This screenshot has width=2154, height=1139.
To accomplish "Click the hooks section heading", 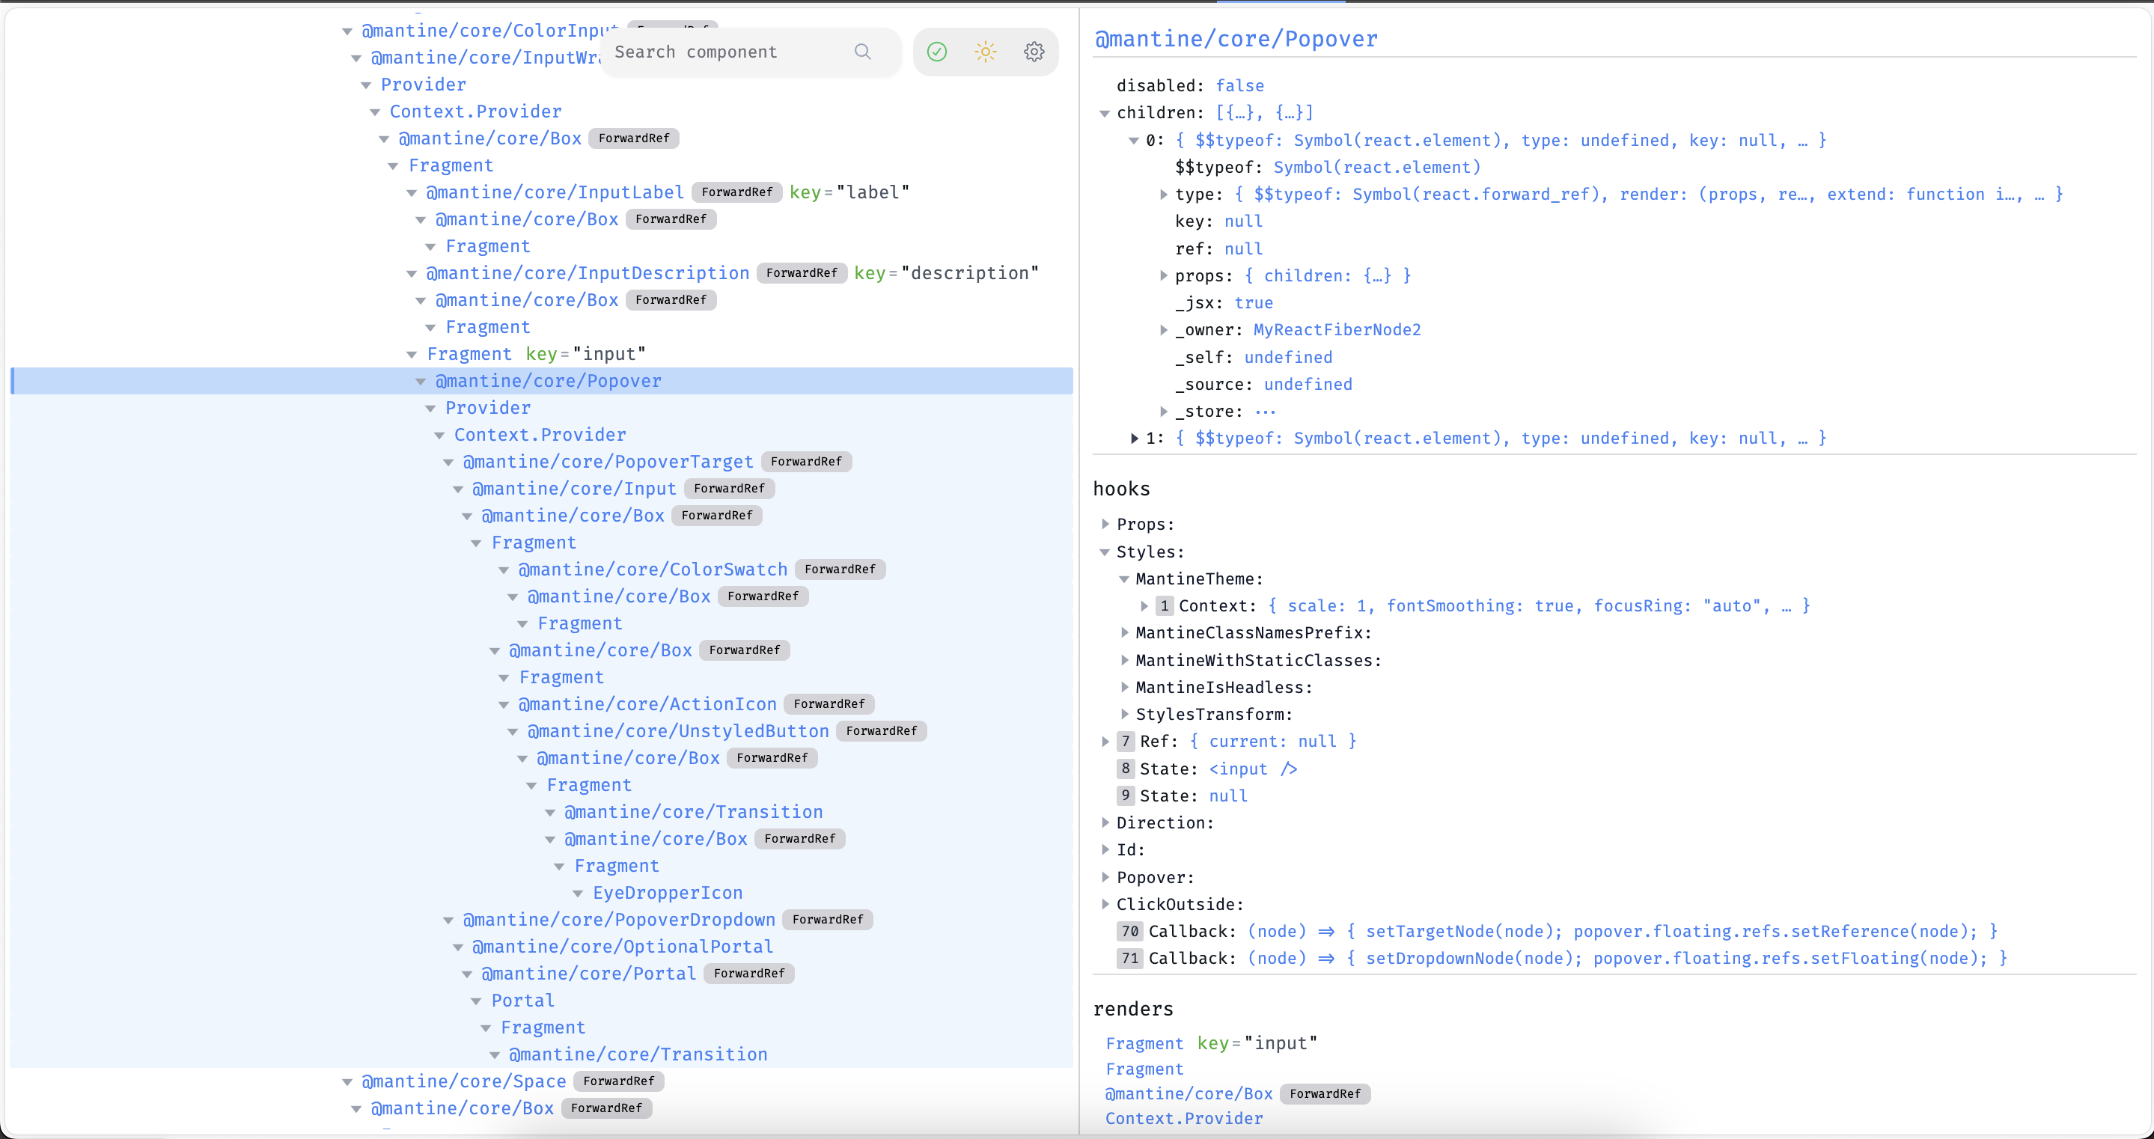I will click(x=1121, y=489).
